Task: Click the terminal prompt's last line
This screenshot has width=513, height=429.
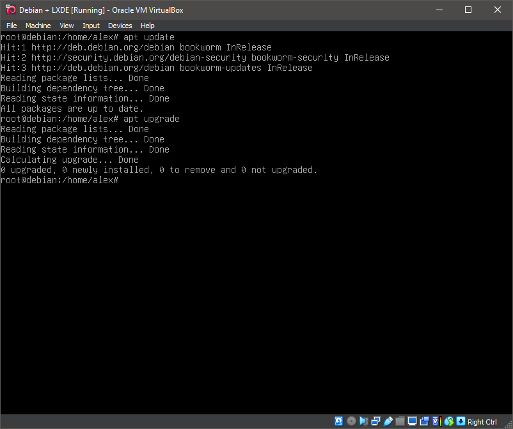Action: [x=59, y=181]
